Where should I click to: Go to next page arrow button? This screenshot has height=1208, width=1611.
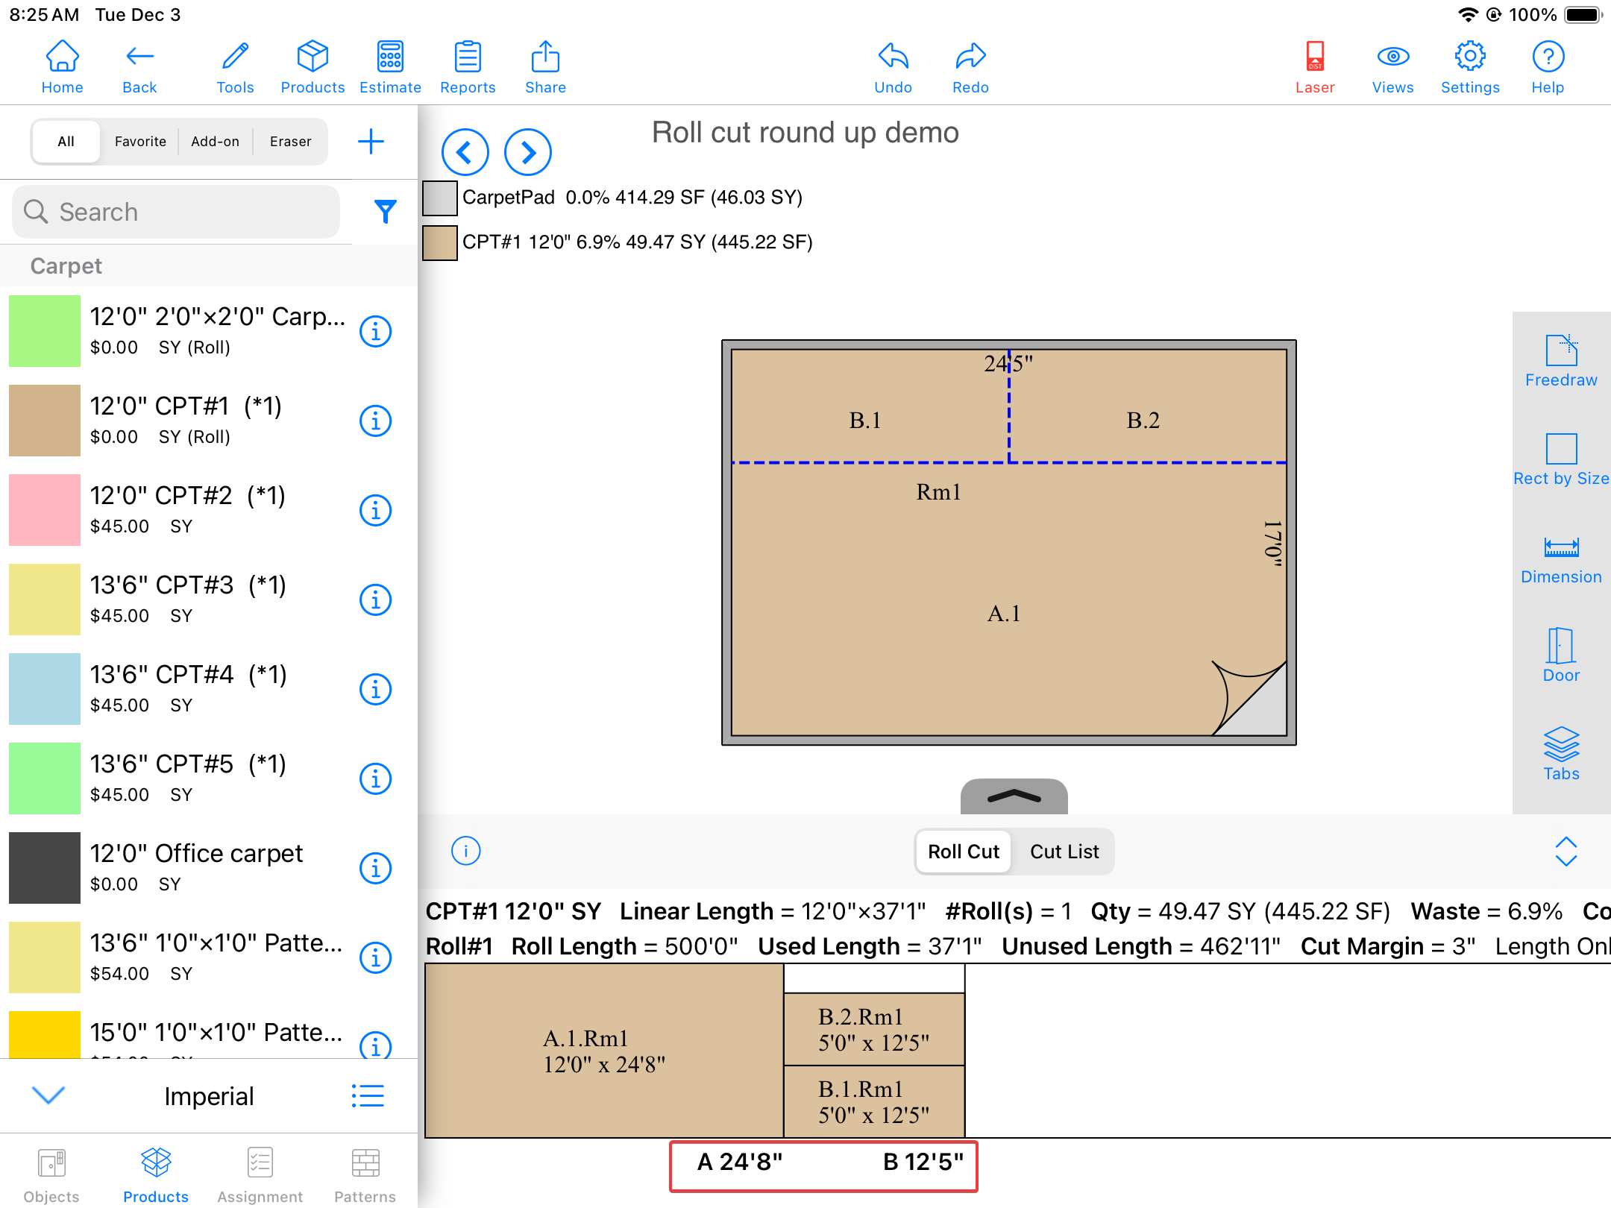[x=527, y=153]
